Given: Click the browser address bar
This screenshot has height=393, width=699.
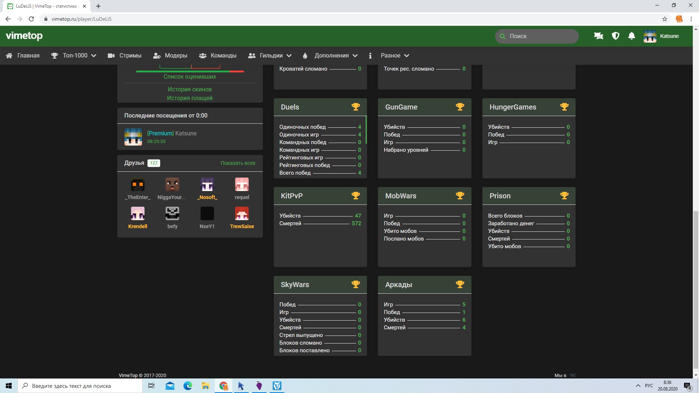Looking at the screenshot, I should pyautogui.click(x=349, y=19).
